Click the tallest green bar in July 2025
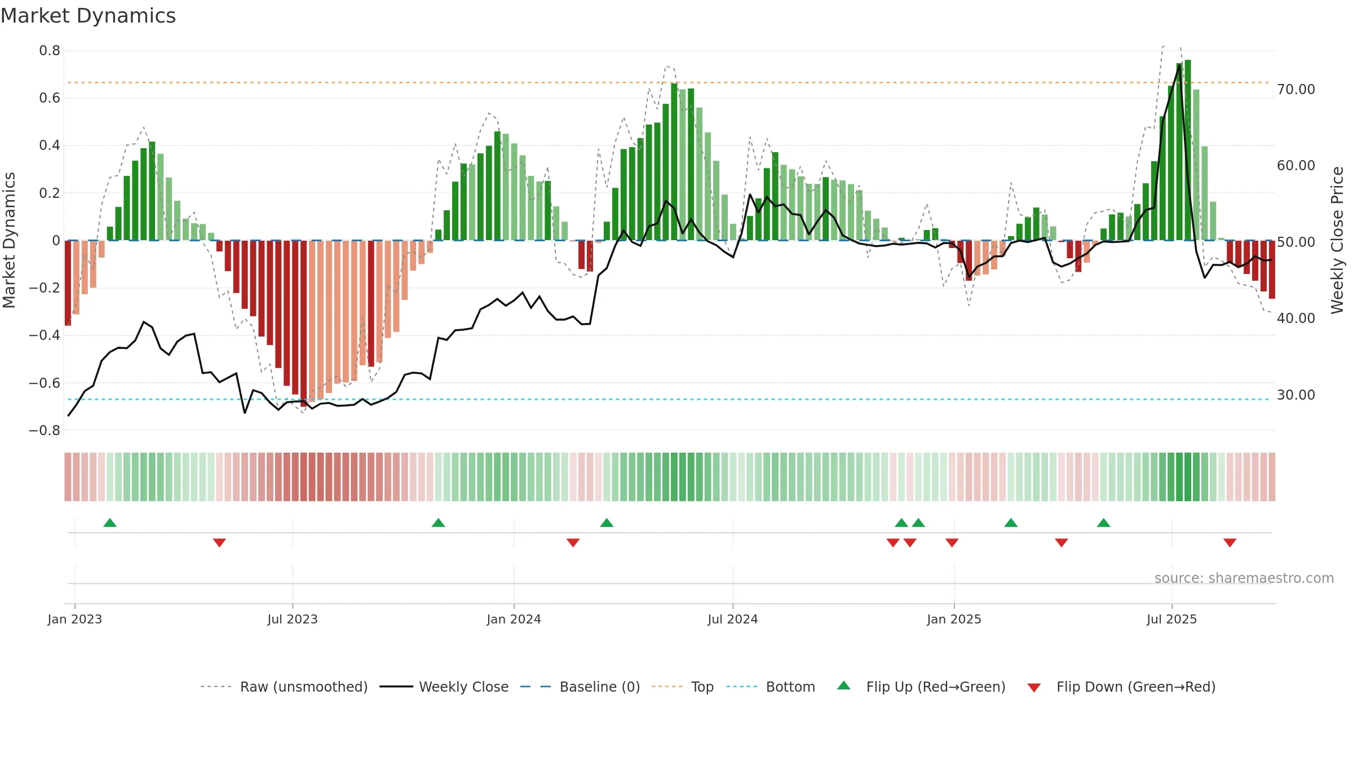 1188,150
